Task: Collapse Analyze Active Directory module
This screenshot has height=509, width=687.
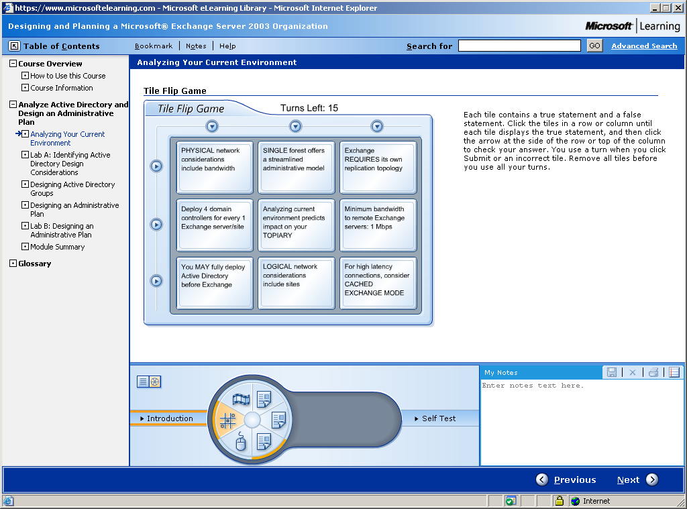Action: pyautogui.click(x=13, y=104)
